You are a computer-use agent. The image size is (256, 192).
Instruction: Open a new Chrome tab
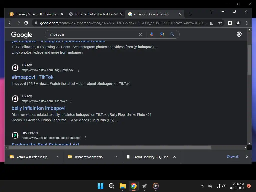(190, 14)
